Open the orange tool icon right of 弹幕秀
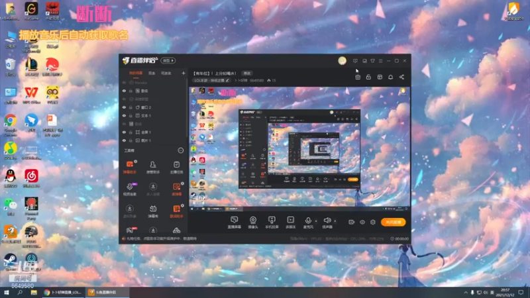The image size is (530, 298). (x=176, y=211)
